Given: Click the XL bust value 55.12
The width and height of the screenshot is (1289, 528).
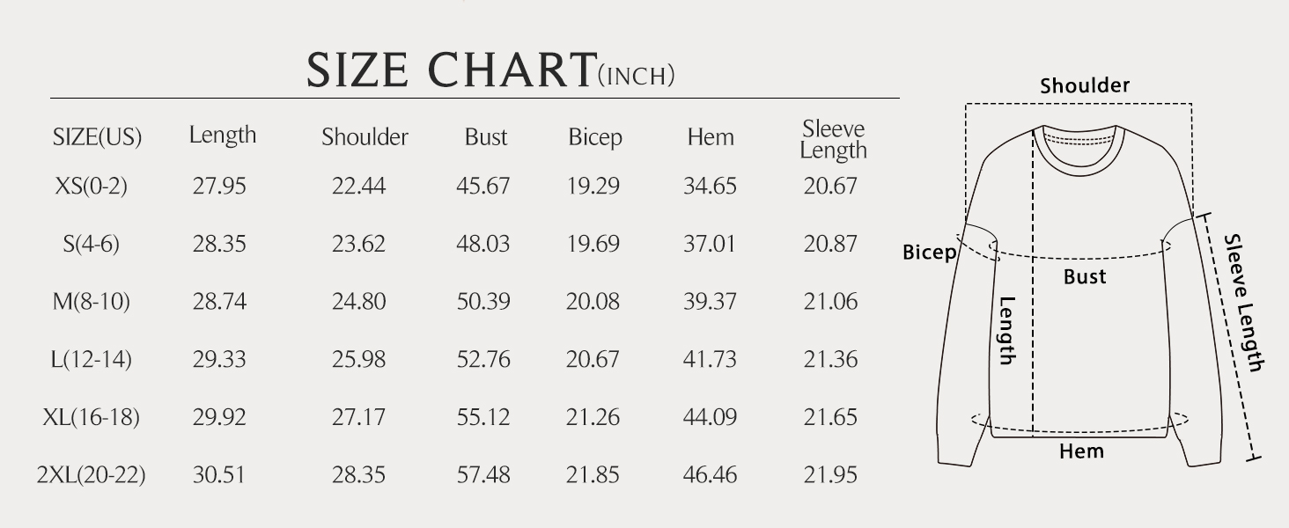Looking at the screenshot, I should coord(482,417).
